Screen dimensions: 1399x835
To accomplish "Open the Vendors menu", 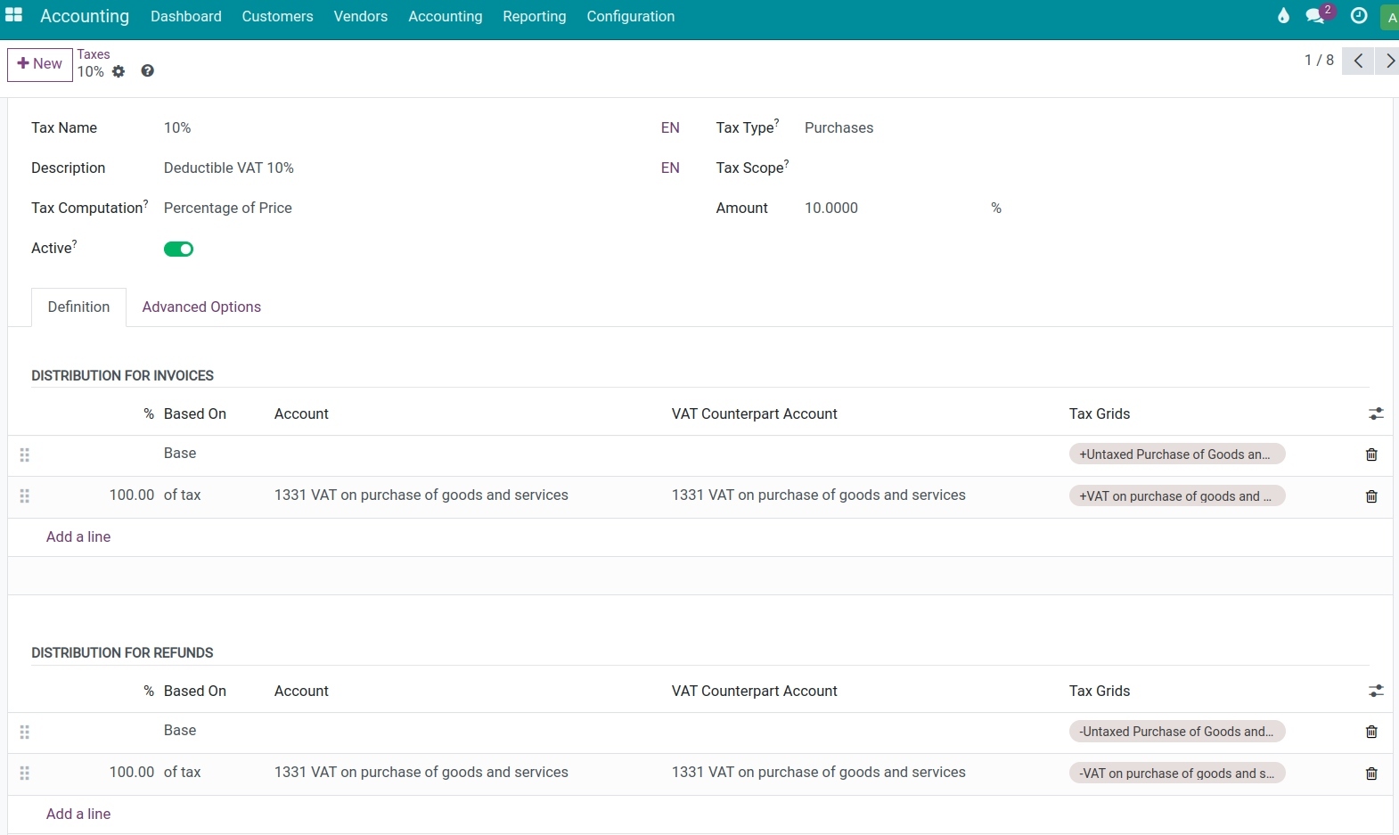I will (360, 16).
